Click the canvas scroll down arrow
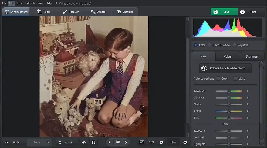This screenshot has width=267, height=148. coord(187,135)
